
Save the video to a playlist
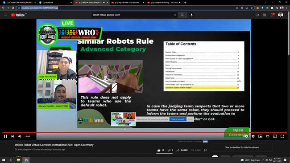pos(196,150)
